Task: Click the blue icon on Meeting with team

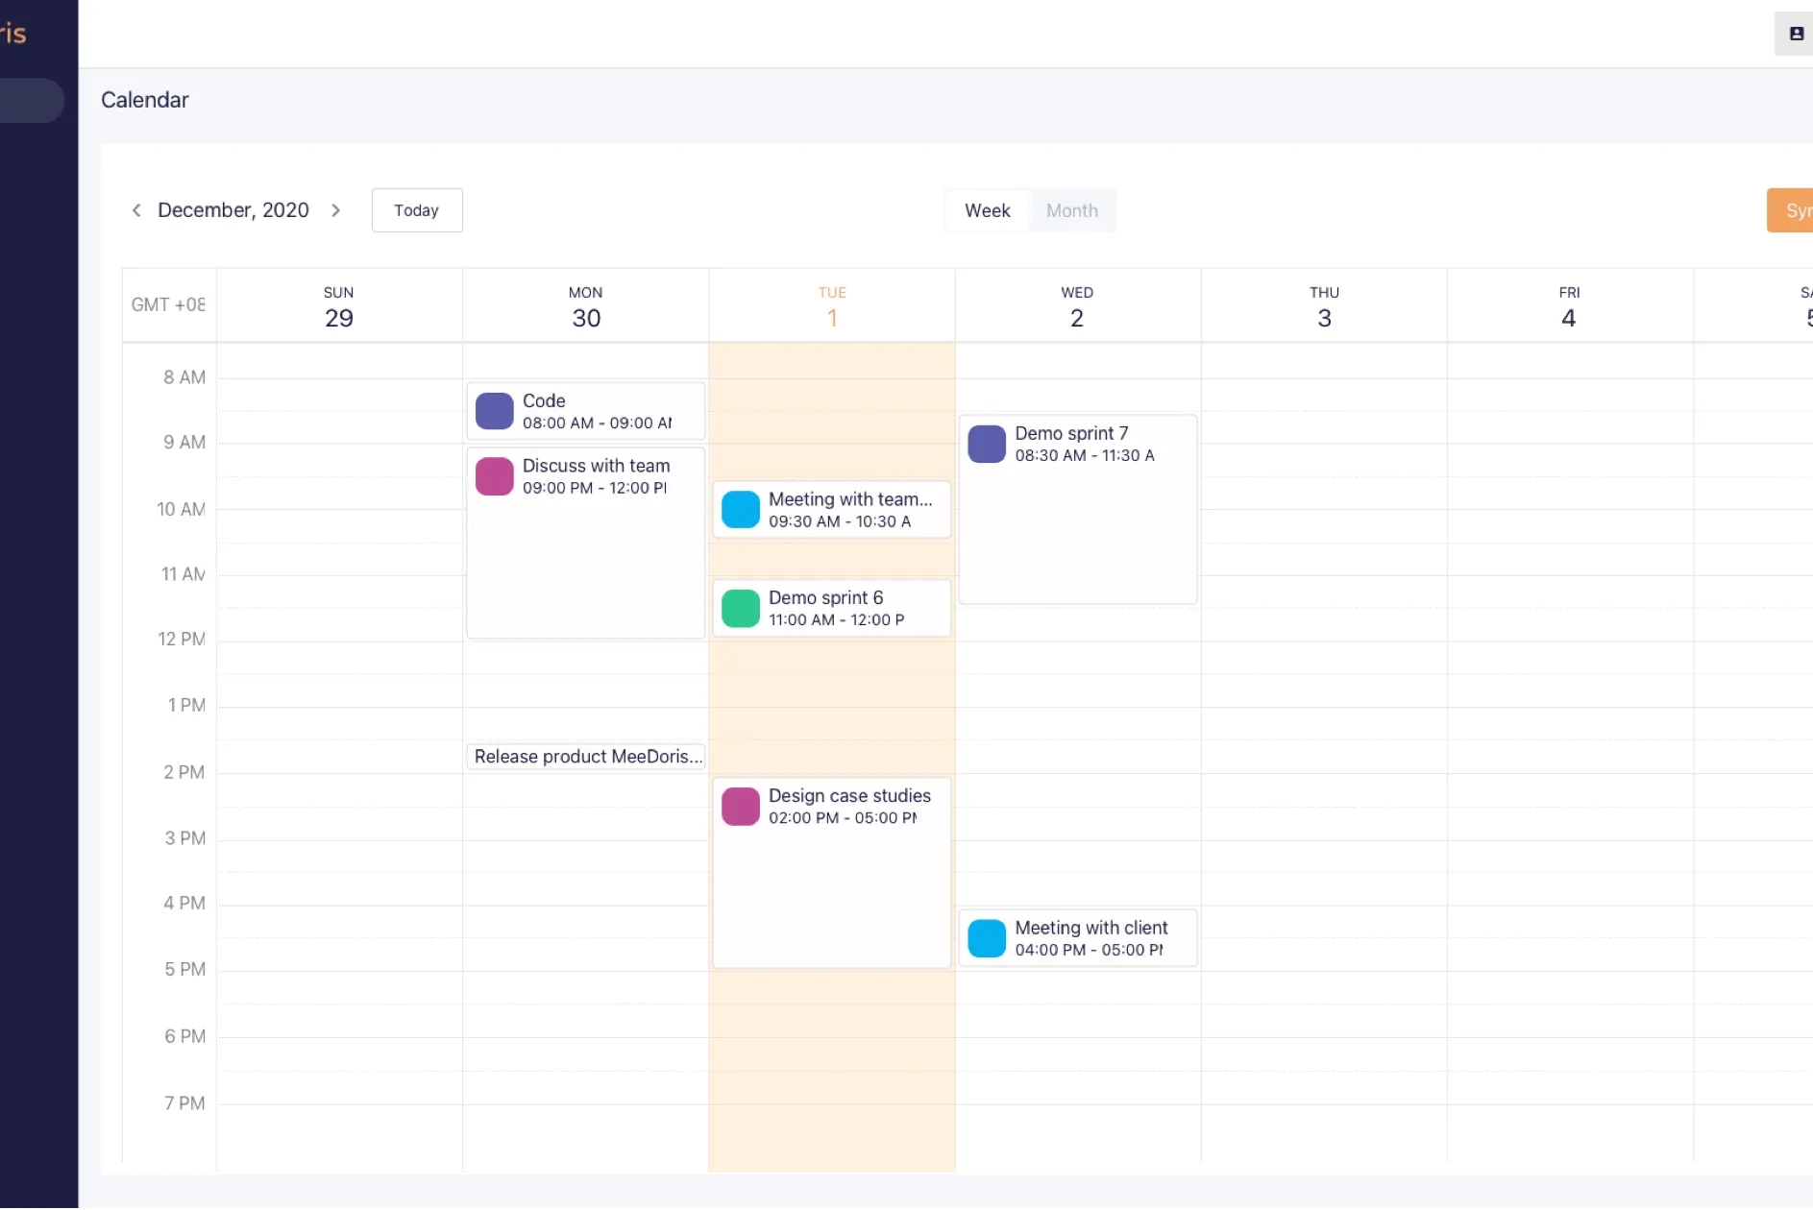Action: [740, 510]
